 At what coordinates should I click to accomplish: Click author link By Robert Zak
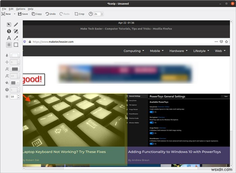coord(31,160)
